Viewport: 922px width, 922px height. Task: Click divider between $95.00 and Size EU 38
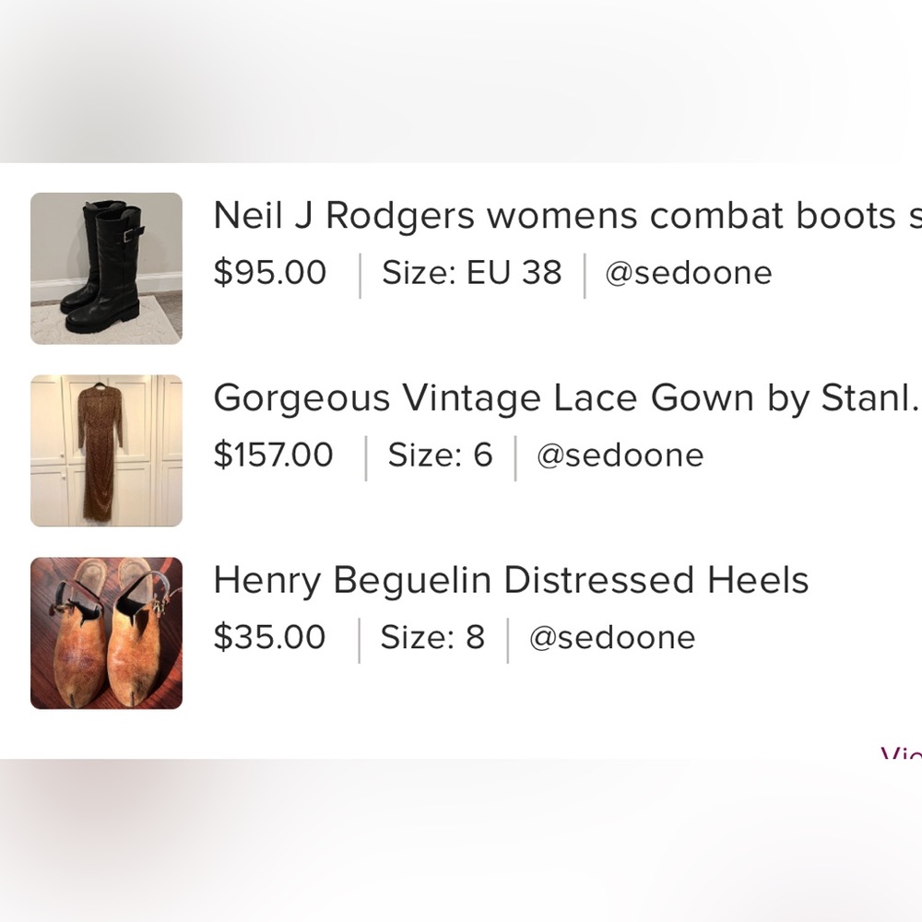[360, 275]
